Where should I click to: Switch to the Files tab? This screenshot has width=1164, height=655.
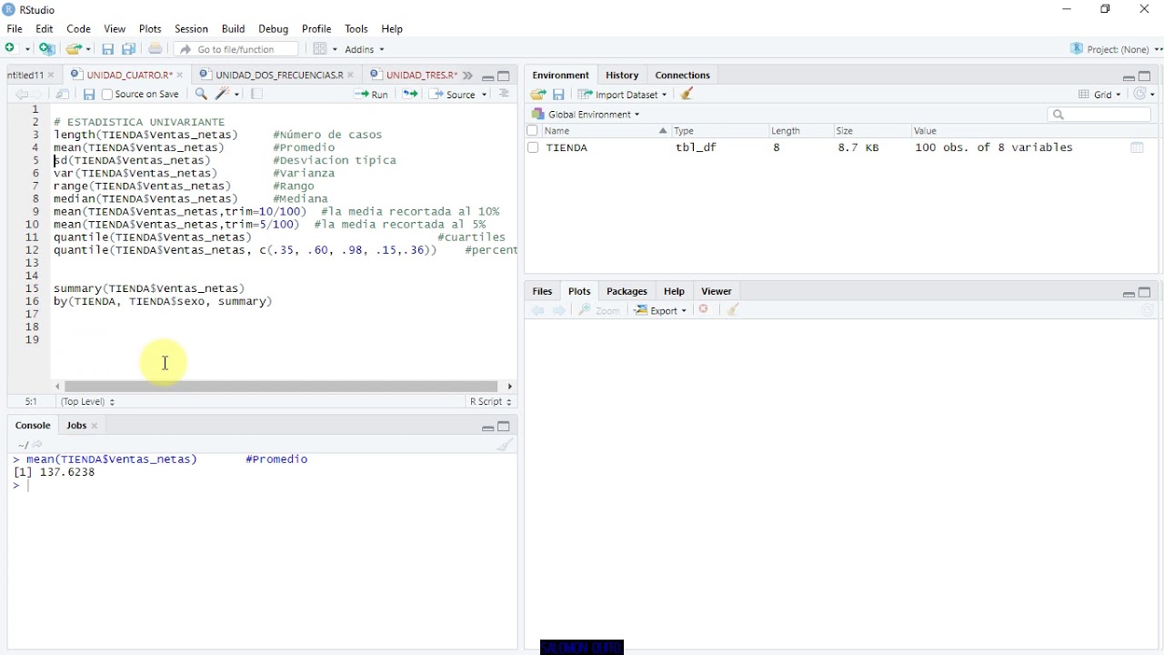point(542,292)
